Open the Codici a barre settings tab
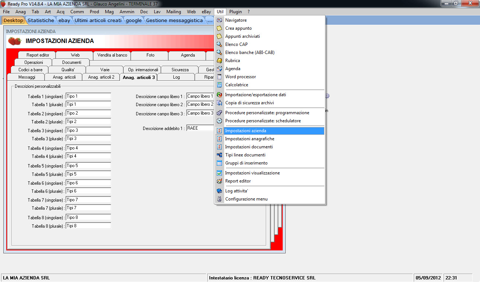The height and width of the screenshot is (282, 480). click(31, 70)
